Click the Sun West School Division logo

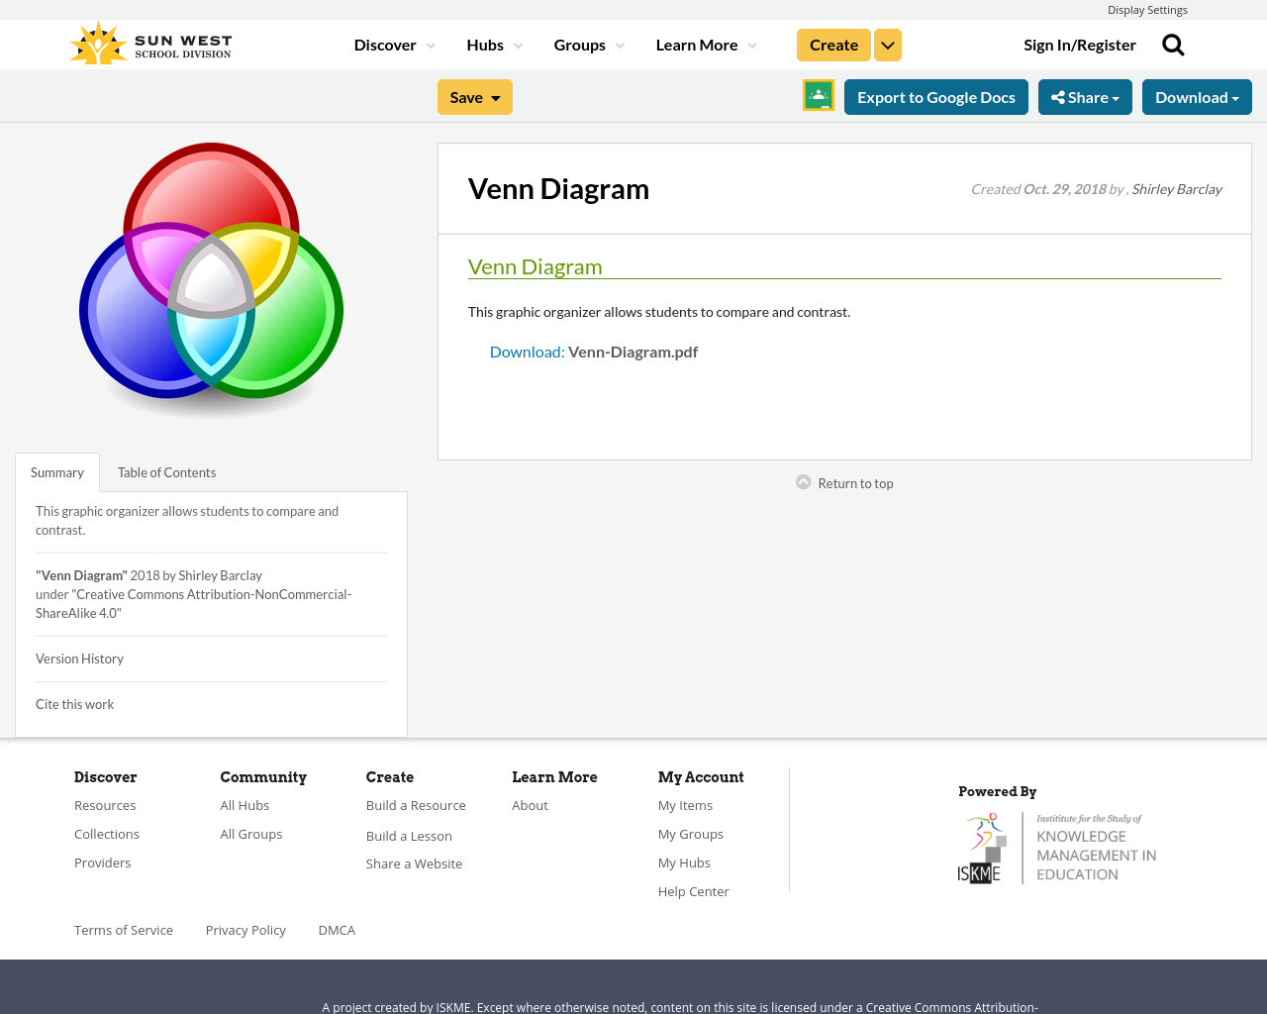[149, 42]
